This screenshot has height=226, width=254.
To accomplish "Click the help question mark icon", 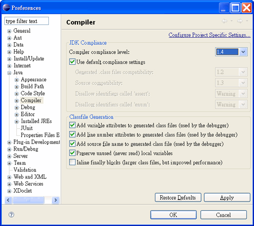I will pyautogui.click(x=11, y=214).
